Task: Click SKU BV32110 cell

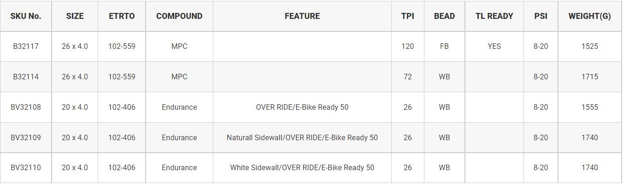Action: 26,168
